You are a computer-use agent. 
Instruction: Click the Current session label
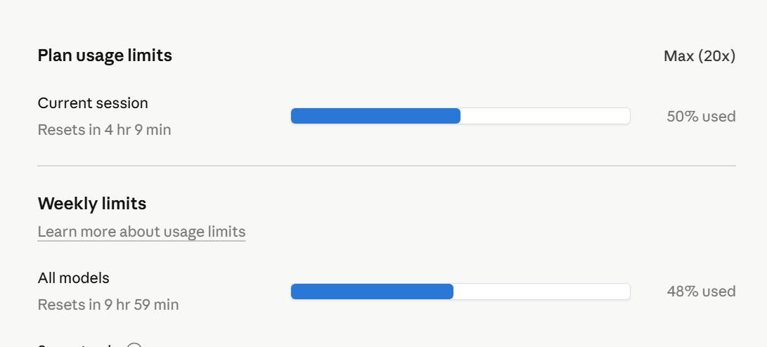[x=93, y=103]
